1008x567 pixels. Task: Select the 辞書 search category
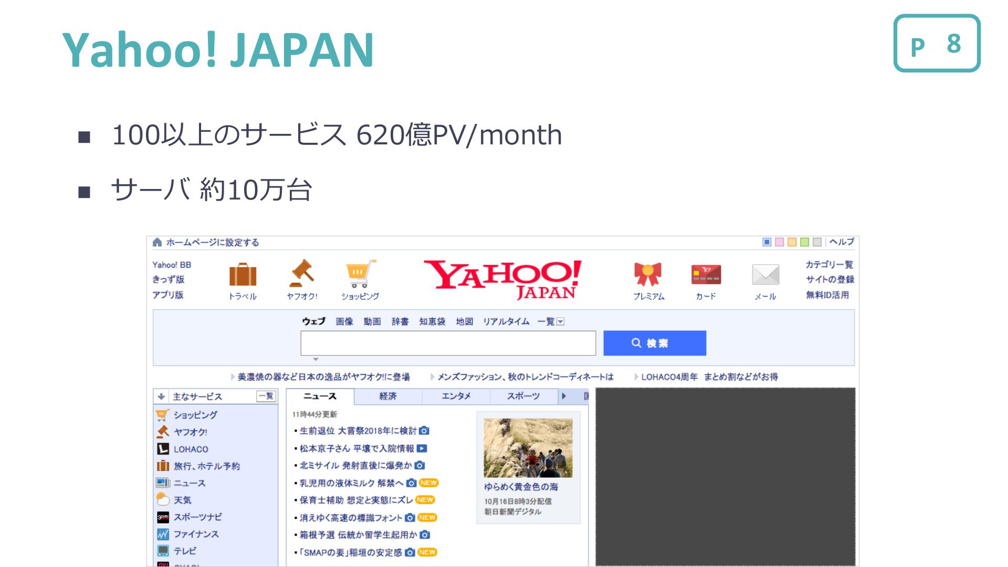[x=400, y=321]
